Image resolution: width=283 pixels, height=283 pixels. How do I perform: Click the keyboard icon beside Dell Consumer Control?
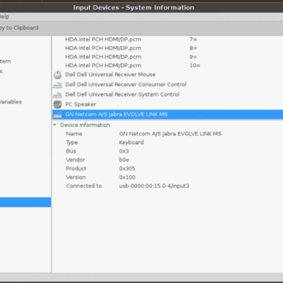coord(58,85)
